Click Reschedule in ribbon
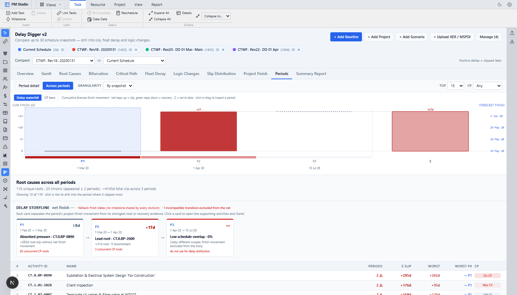 pyautogui.click(x=127, y=13)
